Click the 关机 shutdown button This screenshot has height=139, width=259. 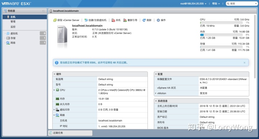coord(116,20)
